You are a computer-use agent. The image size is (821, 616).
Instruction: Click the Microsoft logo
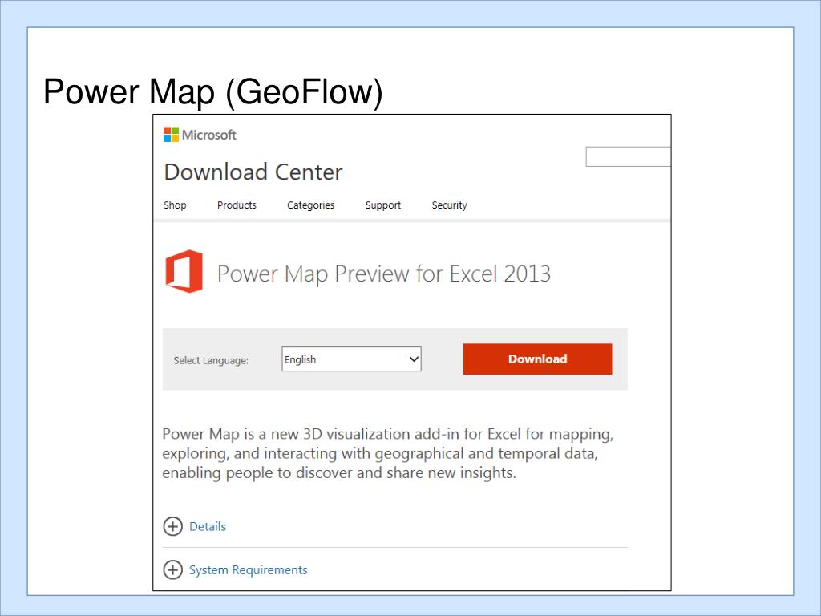(200, 135)
